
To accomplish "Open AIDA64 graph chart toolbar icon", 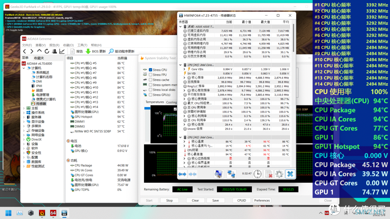I will (x=62, y=52).
